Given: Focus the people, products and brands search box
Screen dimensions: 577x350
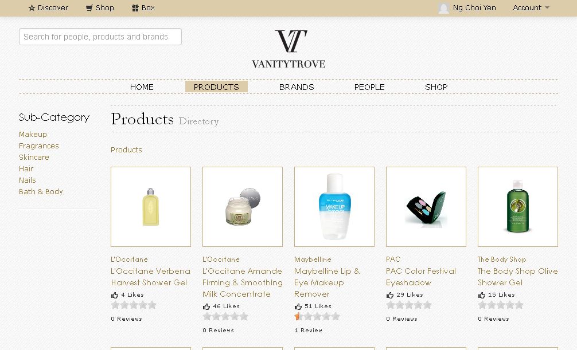Looking at the screenshot, I should [100, 37].
